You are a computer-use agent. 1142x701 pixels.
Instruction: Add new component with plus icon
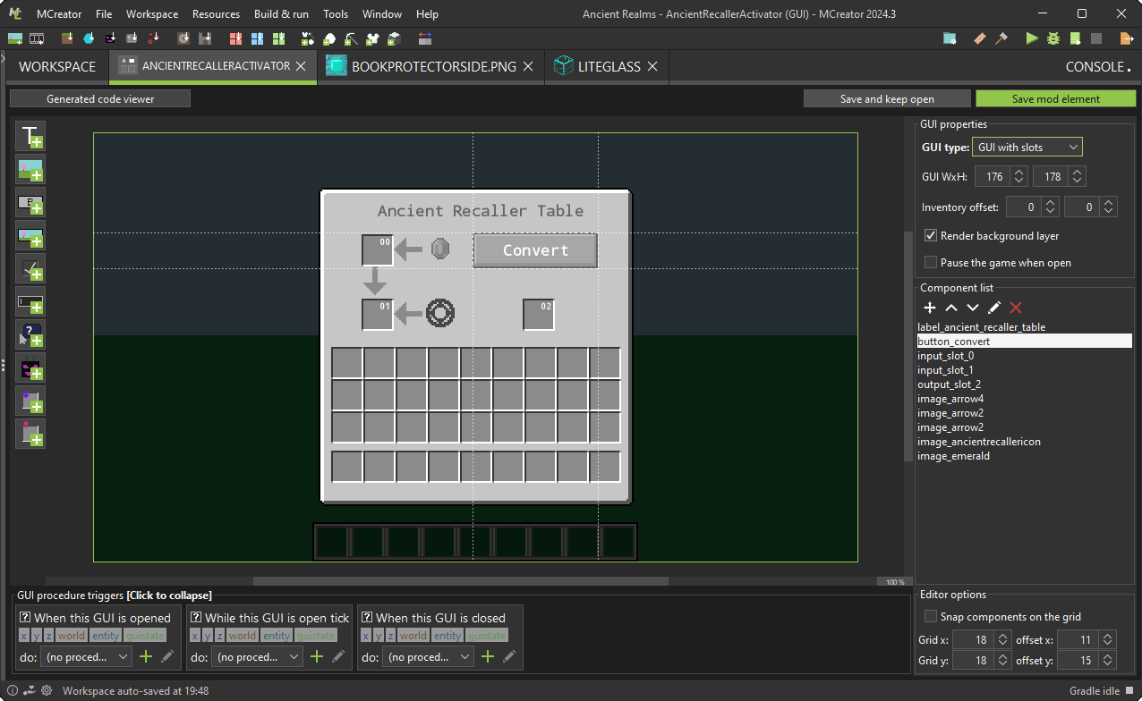click(x=930, y=307)
